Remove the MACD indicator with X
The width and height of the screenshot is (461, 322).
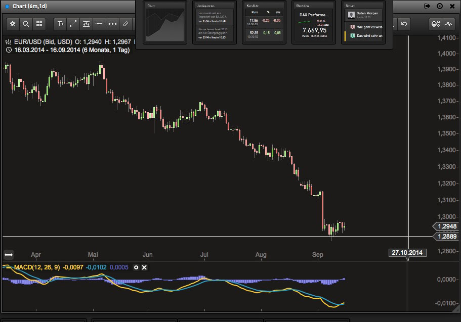tap(144, 267)
